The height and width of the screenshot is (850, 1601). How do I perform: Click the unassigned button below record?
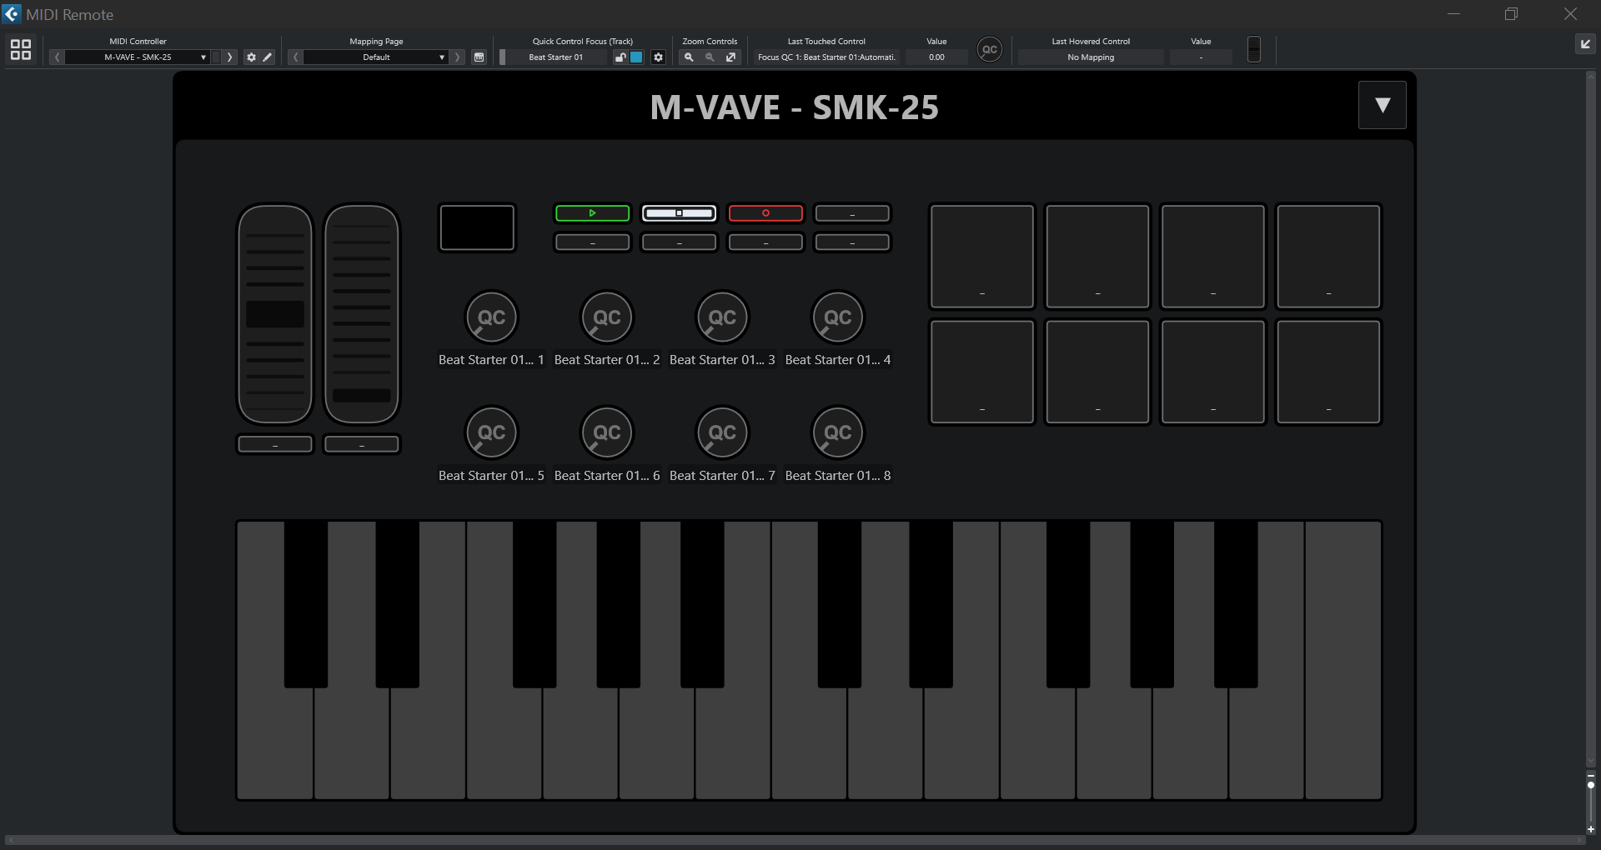[765, 242]
